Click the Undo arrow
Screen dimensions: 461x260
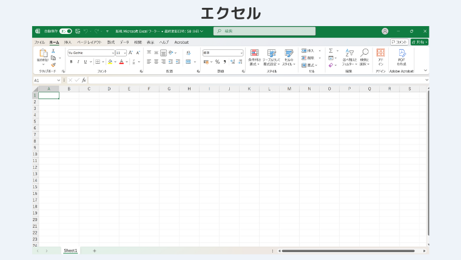(x=86, y=31)
